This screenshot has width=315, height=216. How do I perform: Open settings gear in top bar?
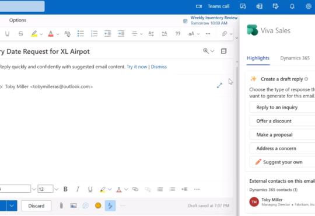pos(309,6)
